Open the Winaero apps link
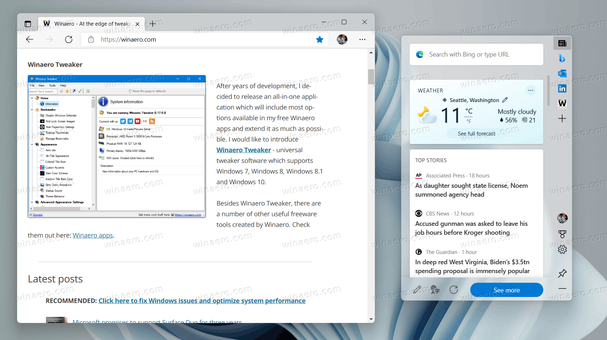This screenshot has width=607, height=340. pyautogui.click(x=93, y=235)
